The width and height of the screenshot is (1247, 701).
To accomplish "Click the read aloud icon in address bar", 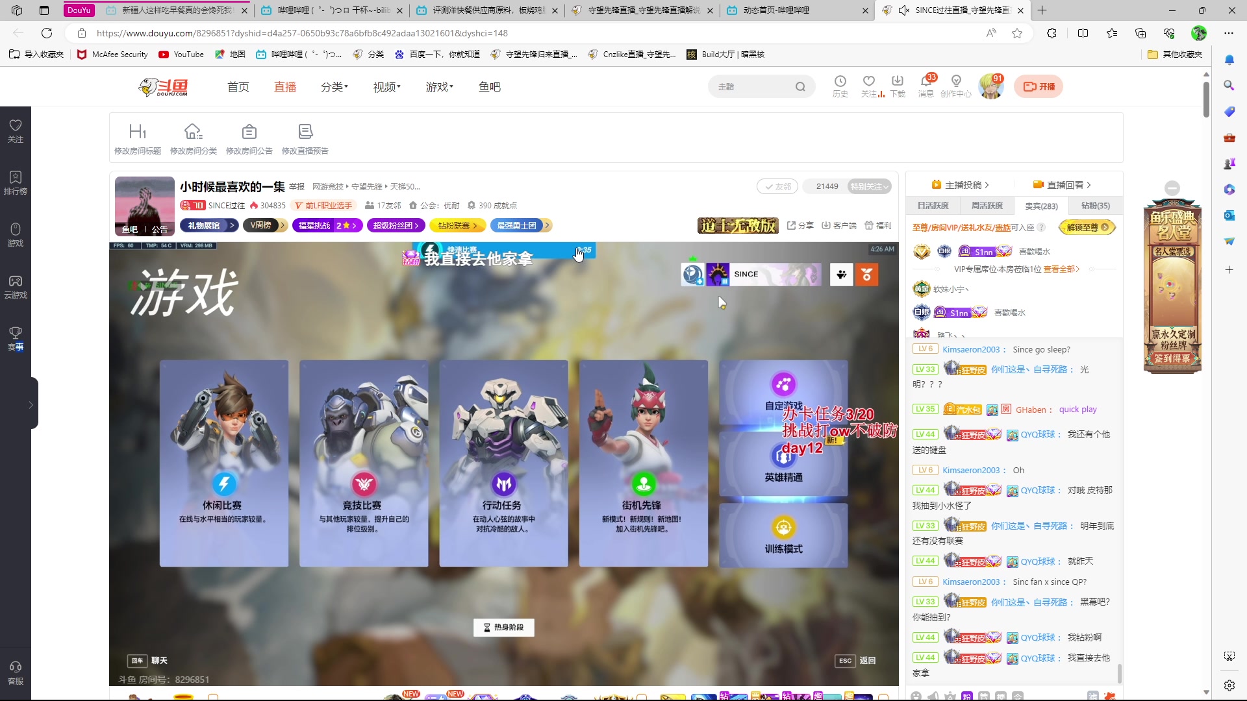I will 991,33.
